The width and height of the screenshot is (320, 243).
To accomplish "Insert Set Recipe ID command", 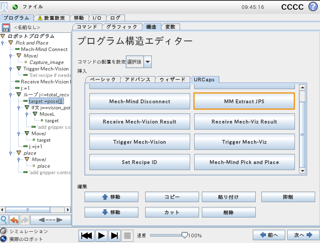I will (140, 162).
